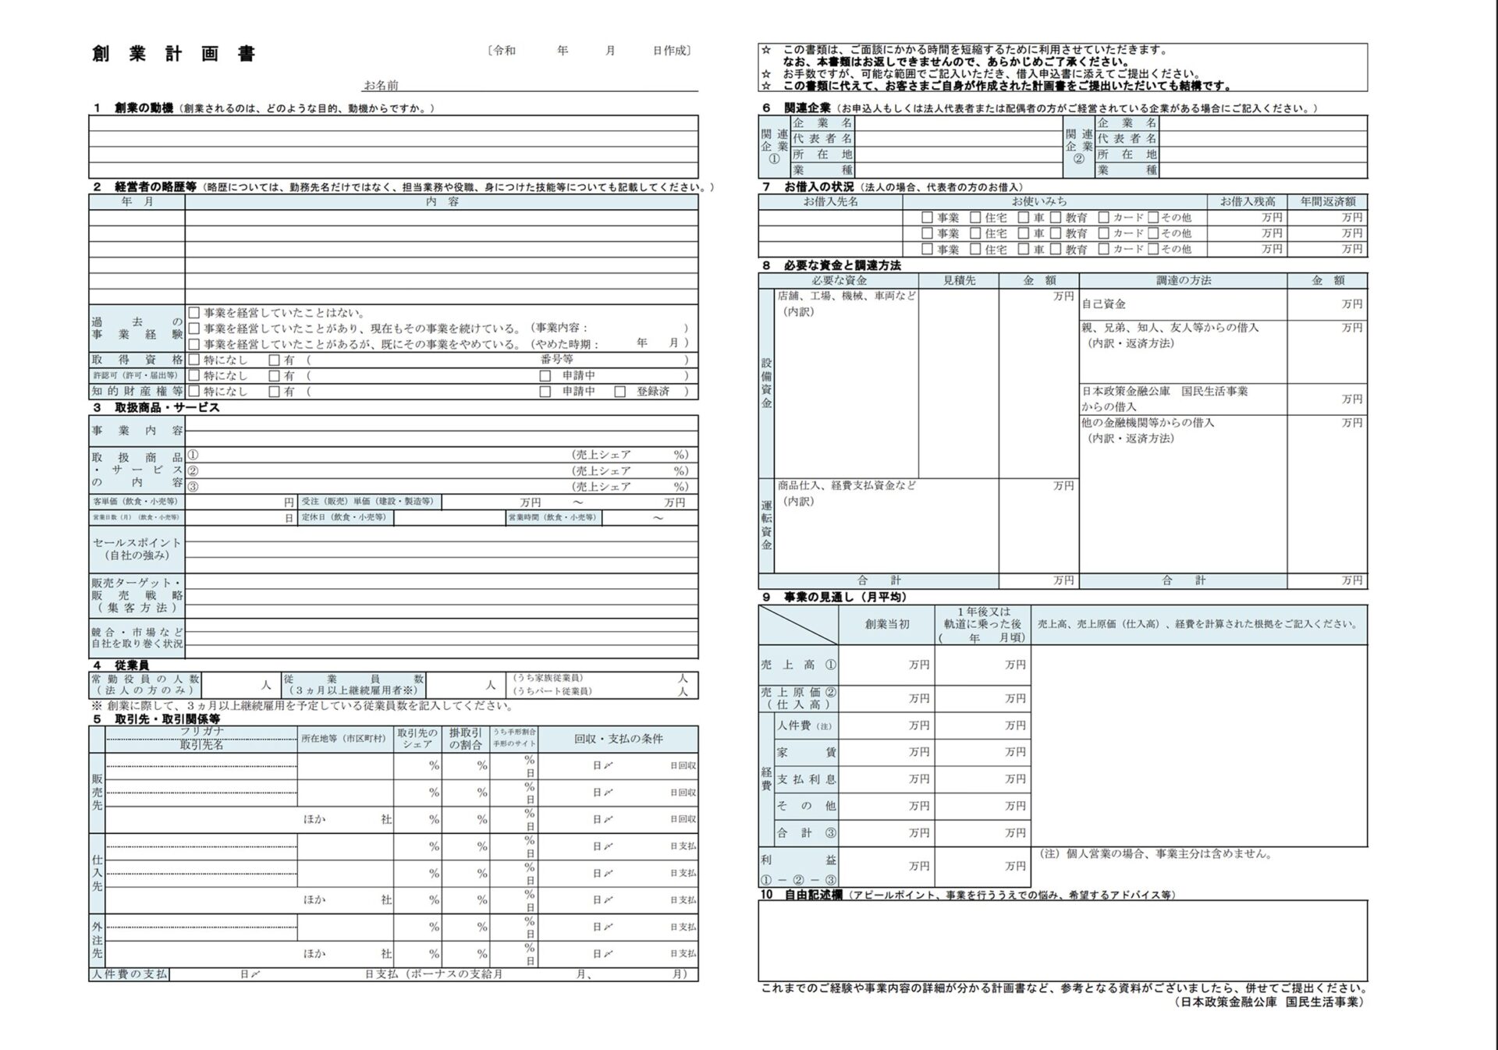The image size is (1498, 1050).
Task: Click 関連企業① 企業名 input field
Action: pyautogui.click(x=958, y=123)
